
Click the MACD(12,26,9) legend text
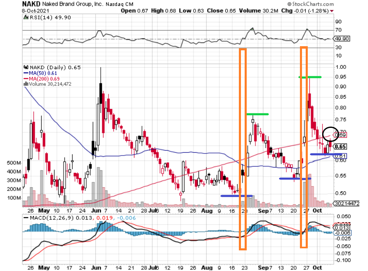tap(51, 218)
